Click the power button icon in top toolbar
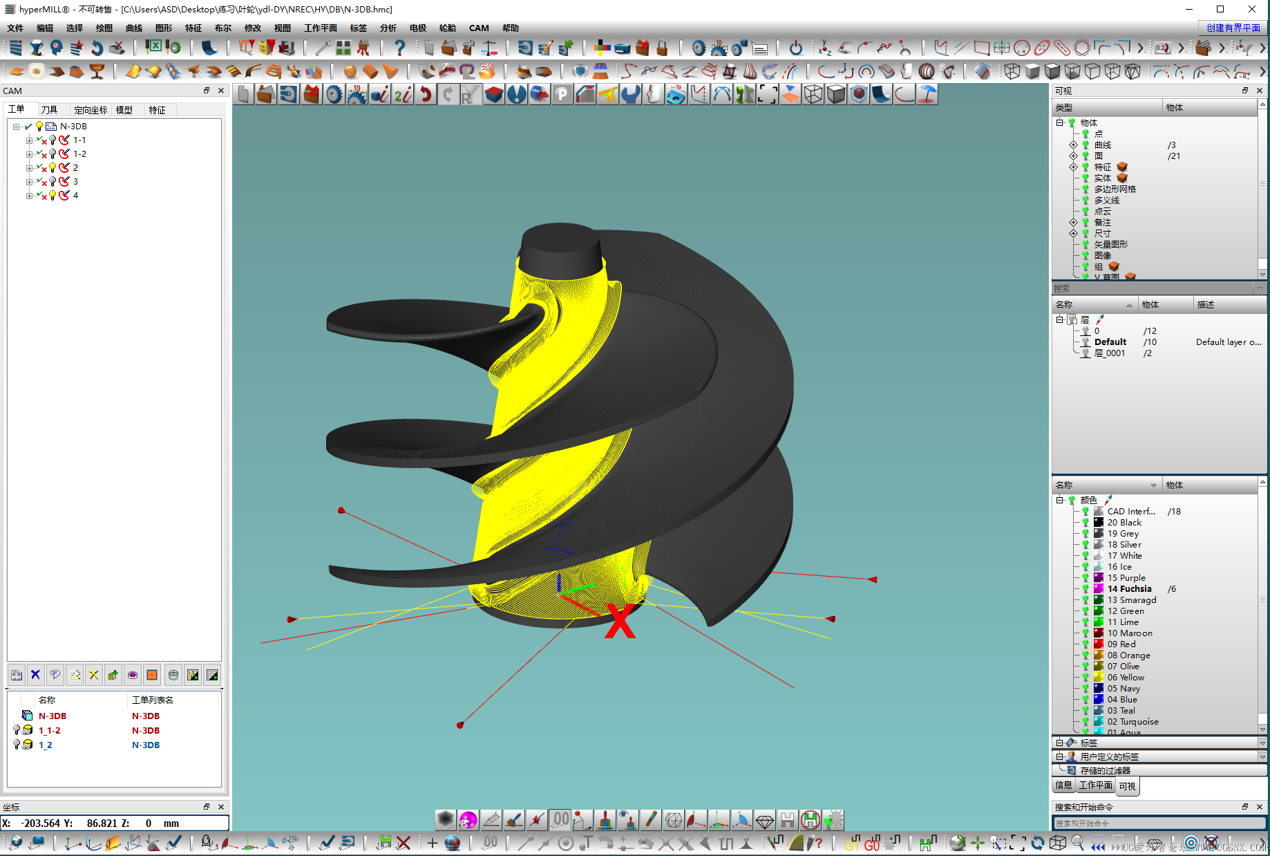 click(x=796, y=48)
